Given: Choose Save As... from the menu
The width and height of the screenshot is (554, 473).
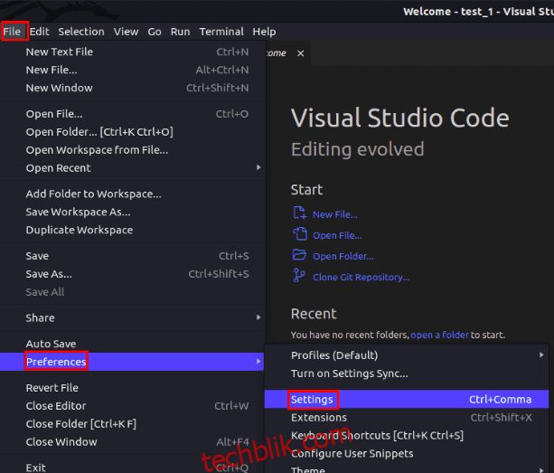Looking at the screenshot, I should (x=132, y=274).
